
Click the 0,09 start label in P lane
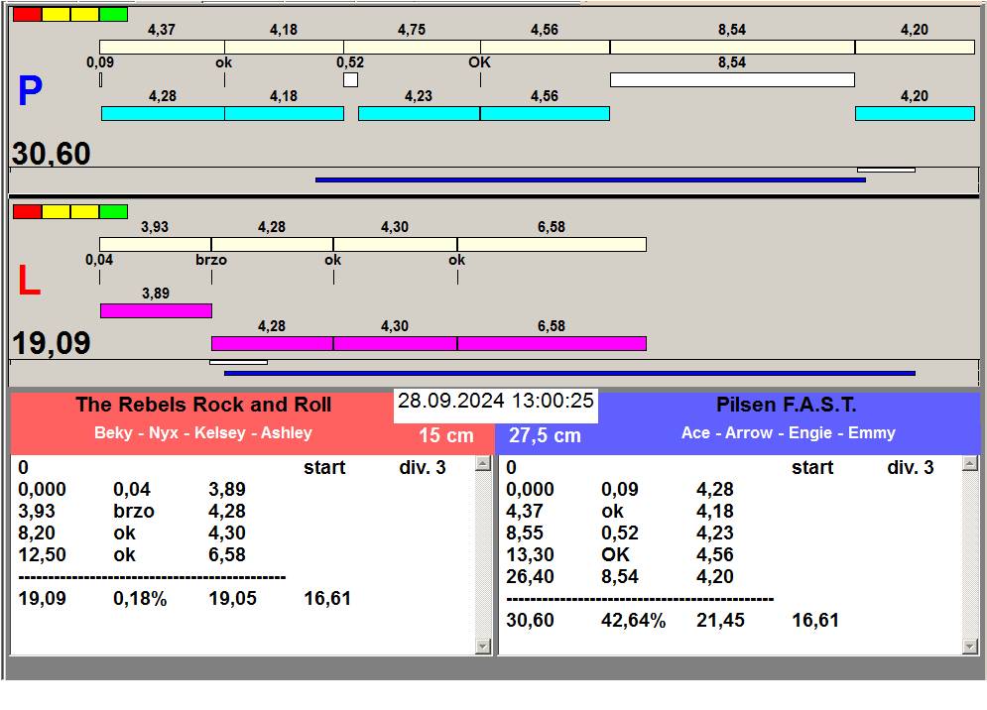[x=100, y=62]
